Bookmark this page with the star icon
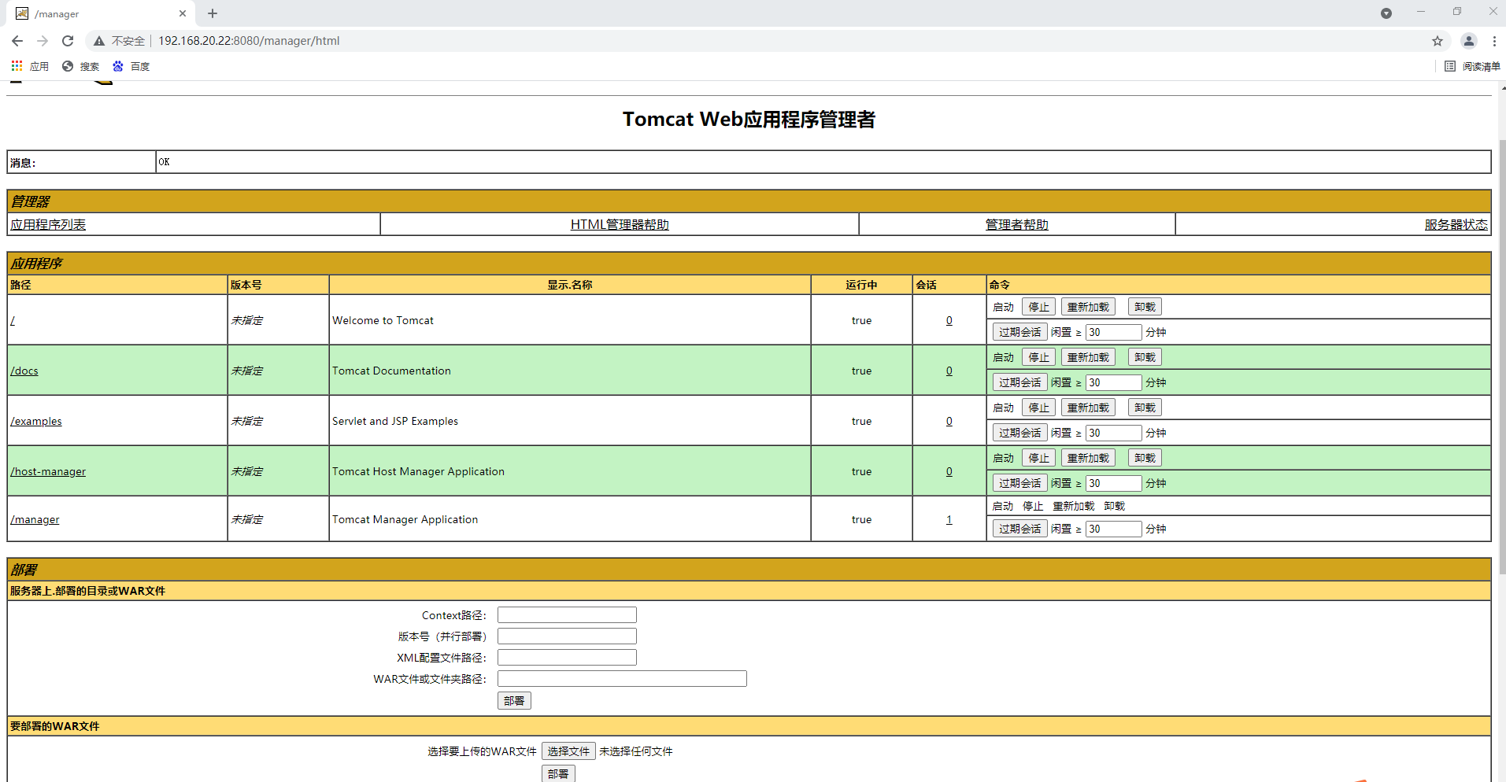This screenshot has width=1506, height=782. 1438,41
